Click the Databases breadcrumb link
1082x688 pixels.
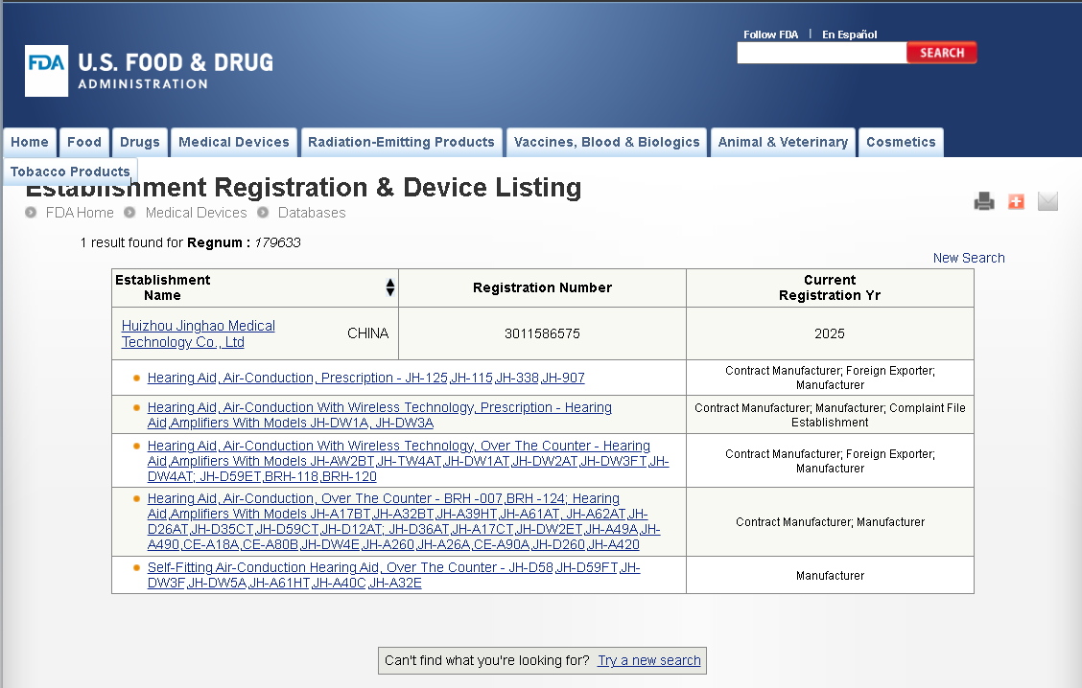[x=312, y=213]
